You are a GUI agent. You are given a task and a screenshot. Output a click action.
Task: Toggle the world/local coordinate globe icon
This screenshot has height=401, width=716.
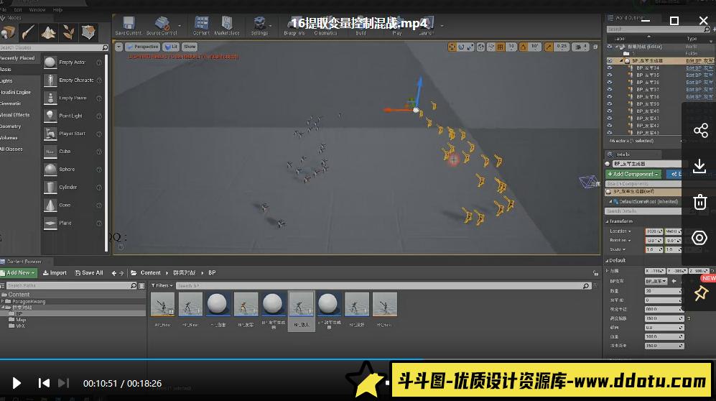pos(481,47)
